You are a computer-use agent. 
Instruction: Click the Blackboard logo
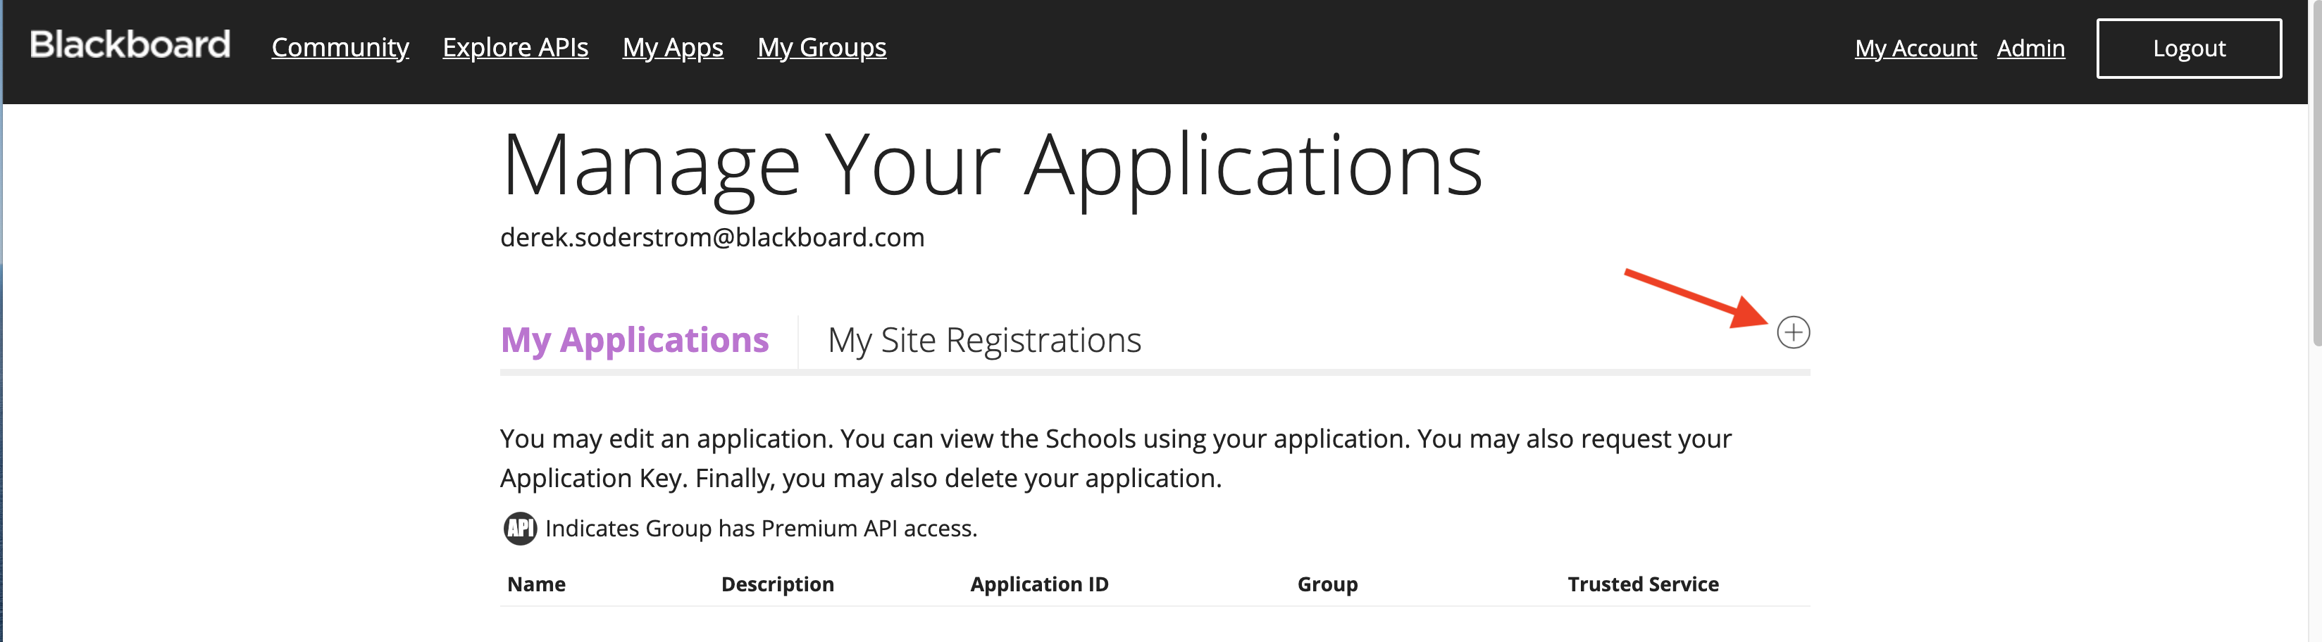(131, 44)
